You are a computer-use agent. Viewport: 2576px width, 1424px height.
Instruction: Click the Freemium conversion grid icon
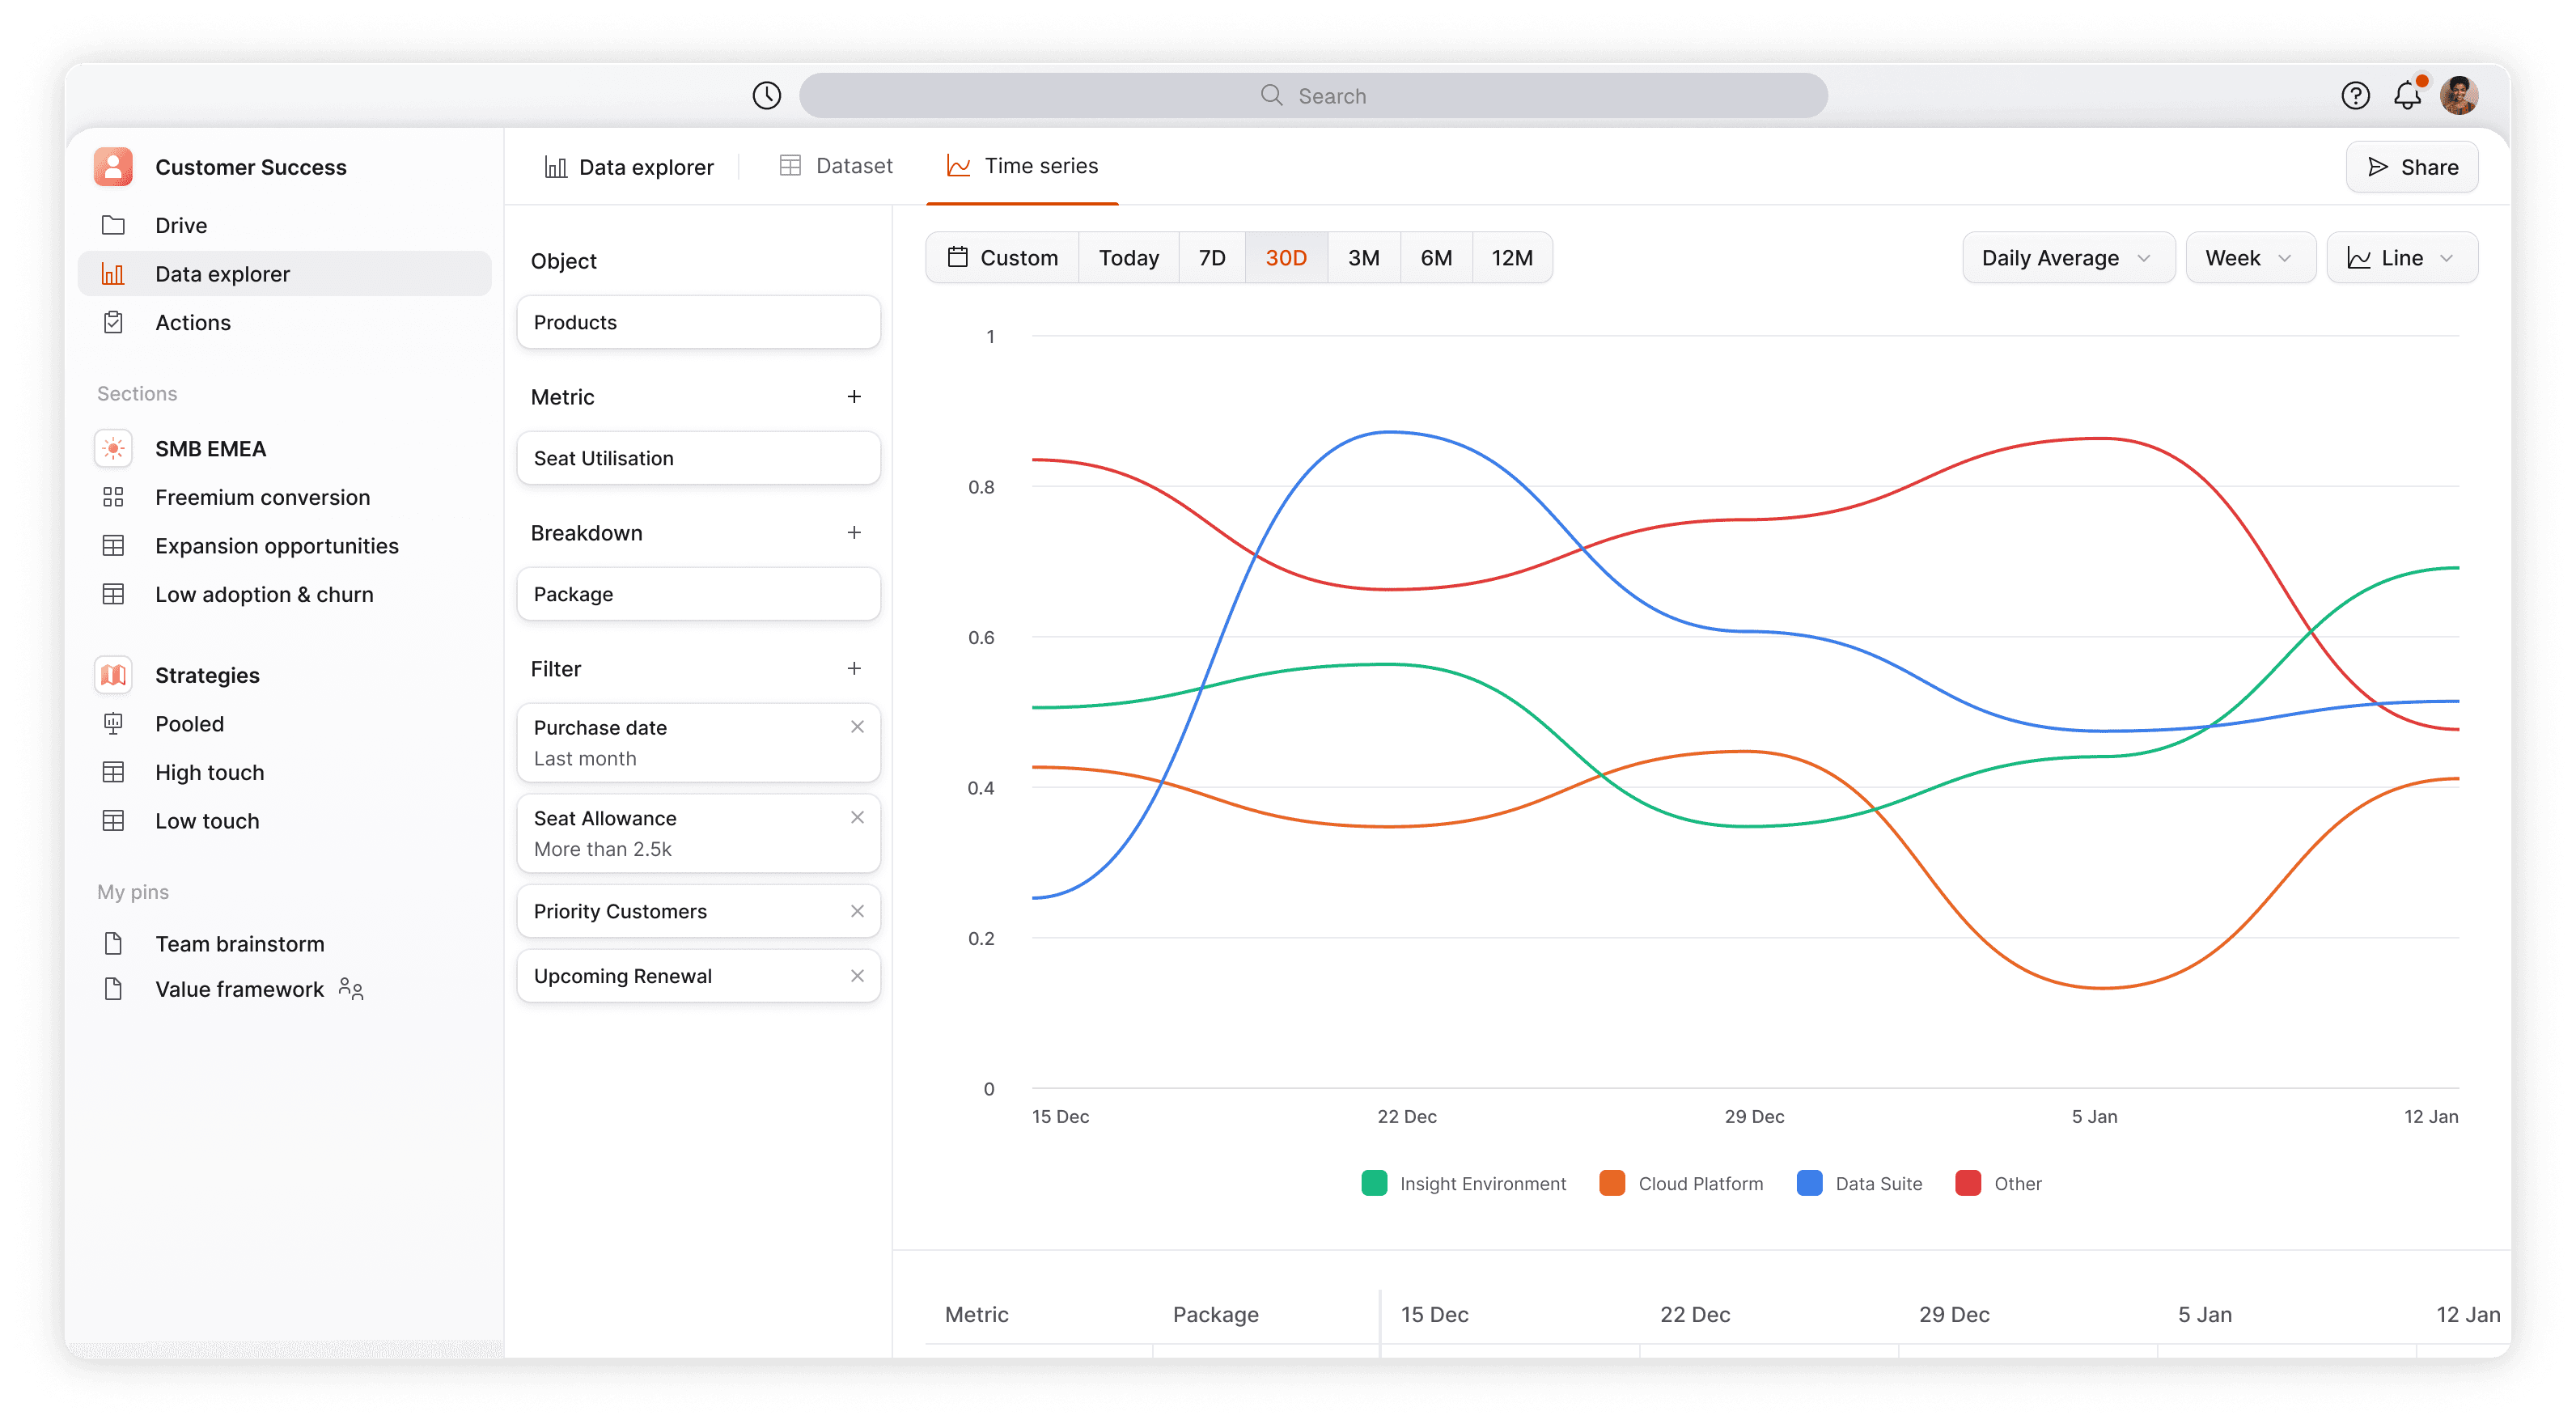(x=113, y=497)
